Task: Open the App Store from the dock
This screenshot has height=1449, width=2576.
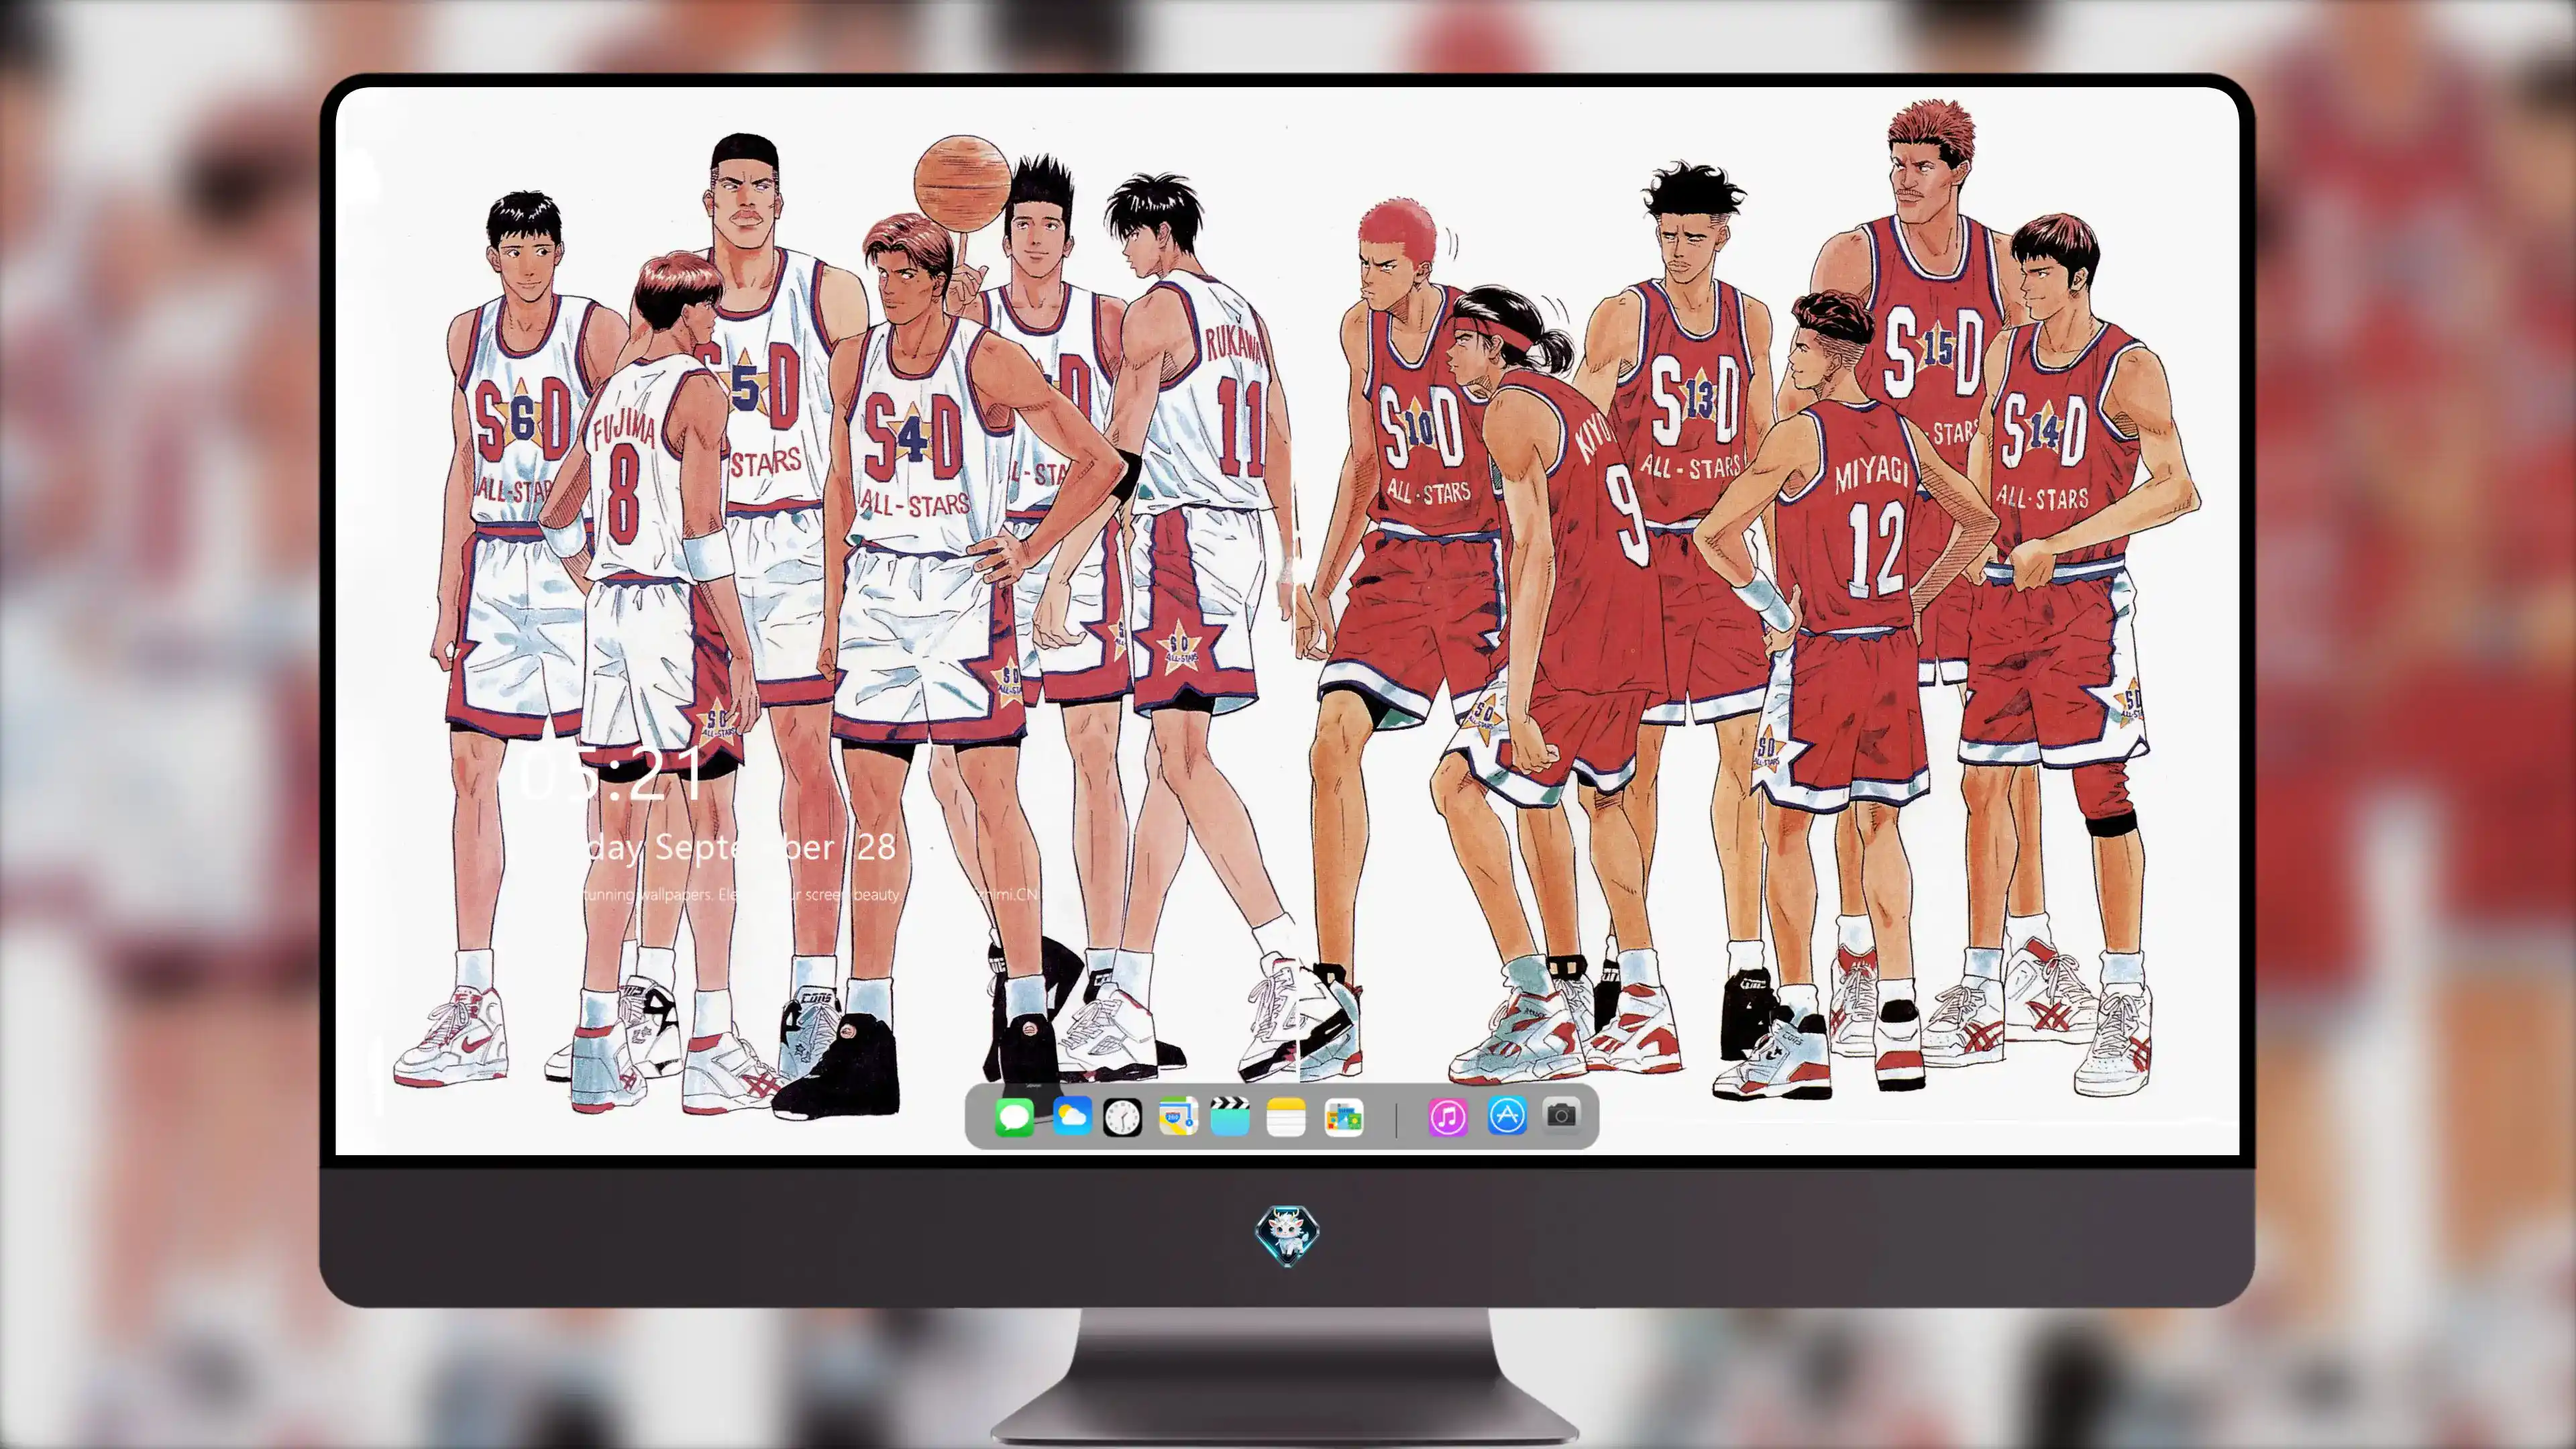Action: (x=1506, y=1116)
